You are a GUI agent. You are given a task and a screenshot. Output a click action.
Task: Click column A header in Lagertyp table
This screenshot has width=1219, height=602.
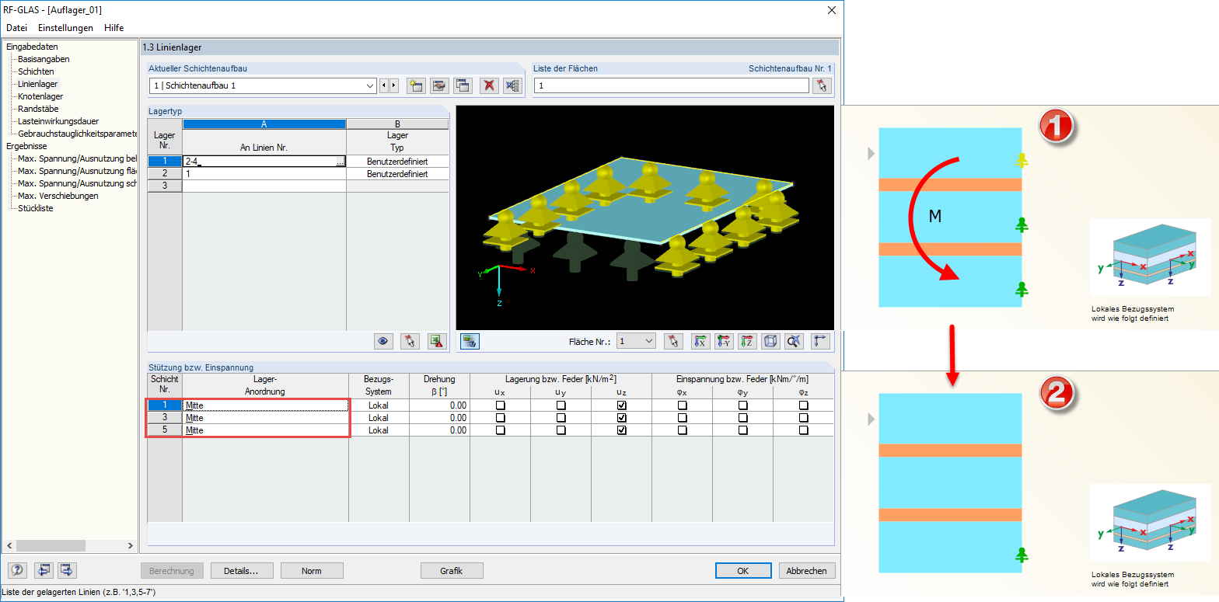[264, 124]
